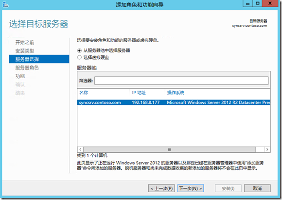Close the wizard window

(x=270, y=3)
